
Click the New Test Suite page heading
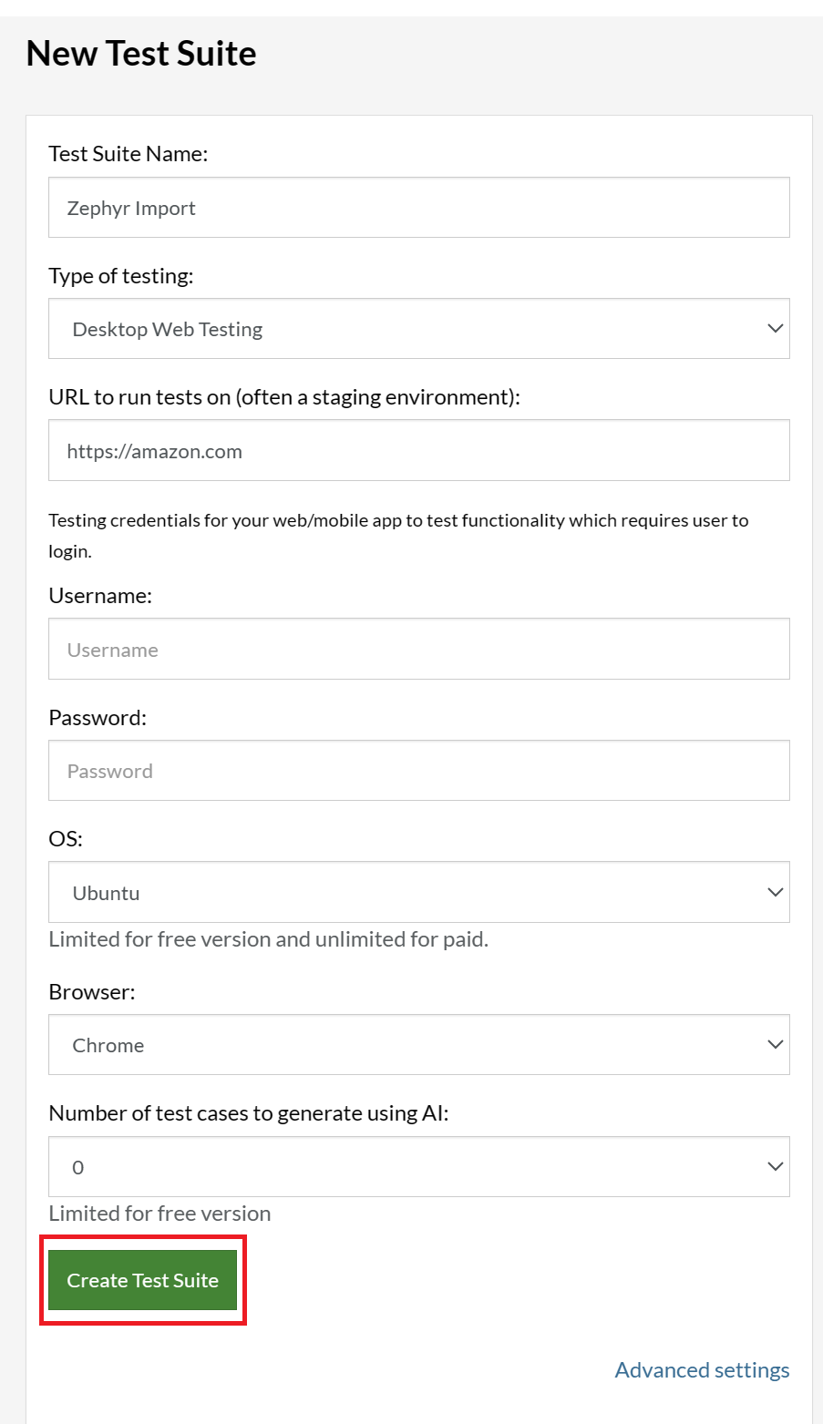click(x=141, y=54)
